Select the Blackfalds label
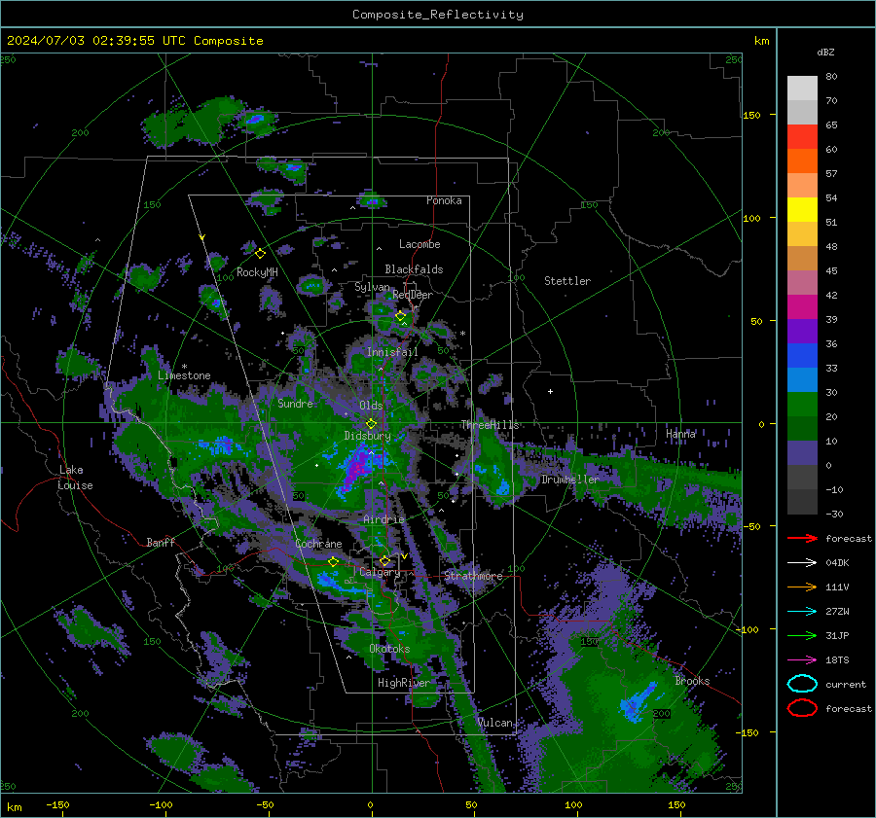 coord(414,269)
